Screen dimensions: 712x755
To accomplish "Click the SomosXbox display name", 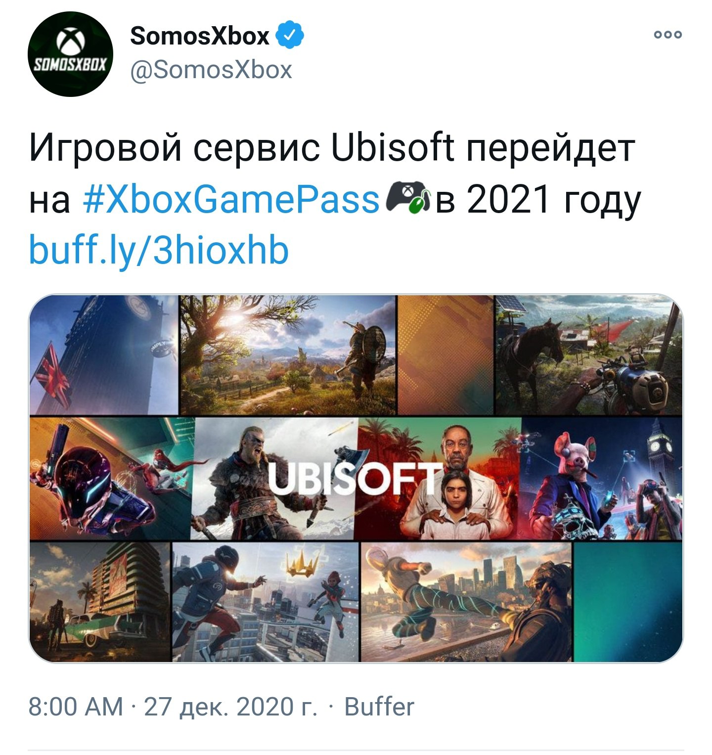I will 199,36.
